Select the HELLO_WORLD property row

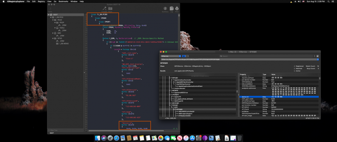(x=279, y=84)
